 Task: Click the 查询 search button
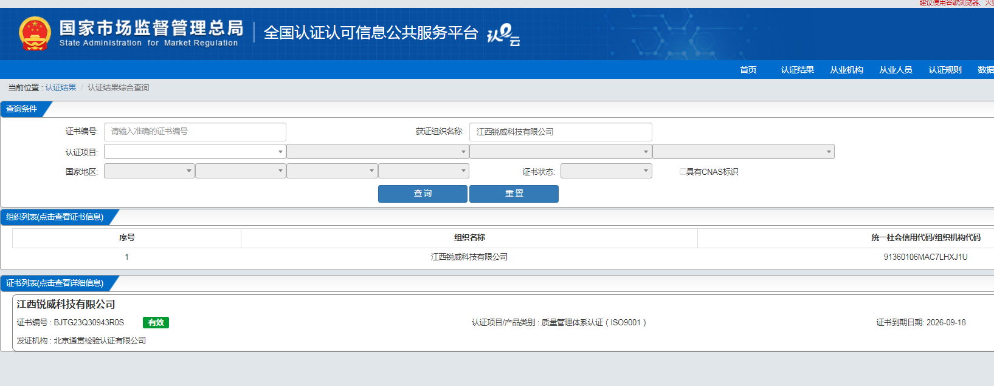423,194
